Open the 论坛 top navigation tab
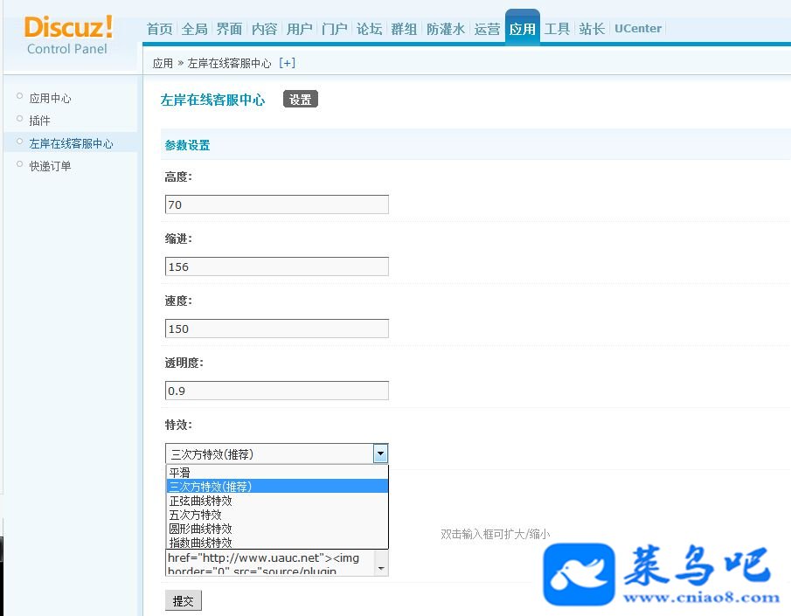 click(x=369, y=29)
